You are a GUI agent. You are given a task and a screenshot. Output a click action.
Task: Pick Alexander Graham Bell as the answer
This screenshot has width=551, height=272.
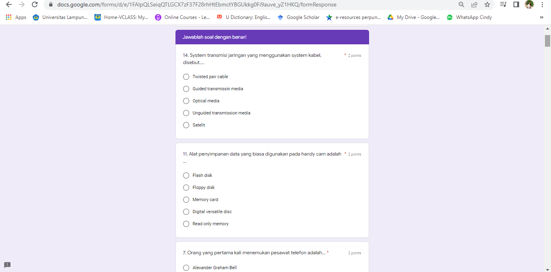pos(186,268)
